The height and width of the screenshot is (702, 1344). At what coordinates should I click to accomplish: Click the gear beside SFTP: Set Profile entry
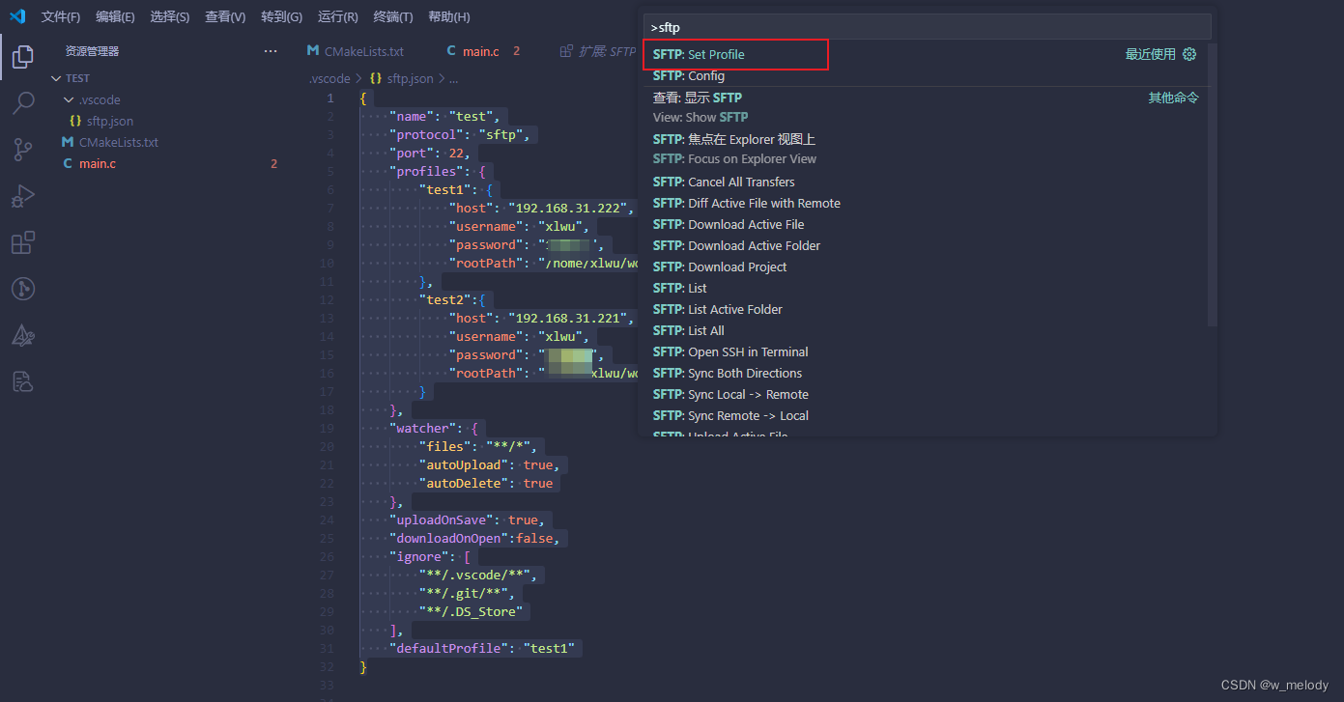[x=1189, y=55]
